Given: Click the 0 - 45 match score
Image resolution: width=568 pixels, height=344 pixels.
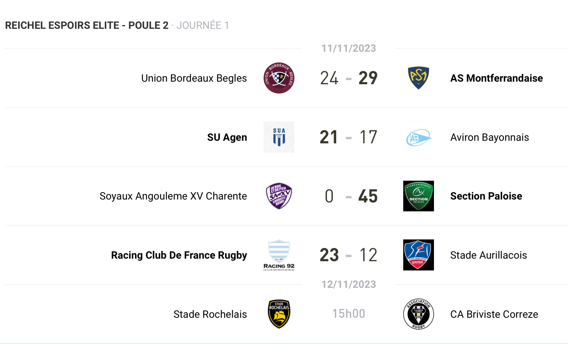Looking at the screenshot, I should [348, 196].
